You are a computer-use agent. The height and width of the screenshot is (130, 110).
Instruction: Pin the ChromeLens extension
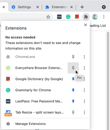click(73, 57)
